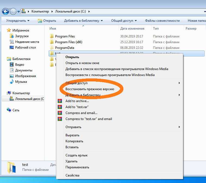Expand arrow between Компьютер and Локальный диск
Viewport: 206px width, 183px height.
pos(52,12)
